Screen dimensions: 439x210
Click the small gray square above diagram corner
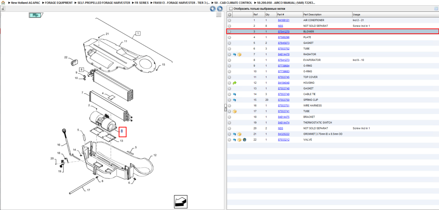tap(219, 15)
